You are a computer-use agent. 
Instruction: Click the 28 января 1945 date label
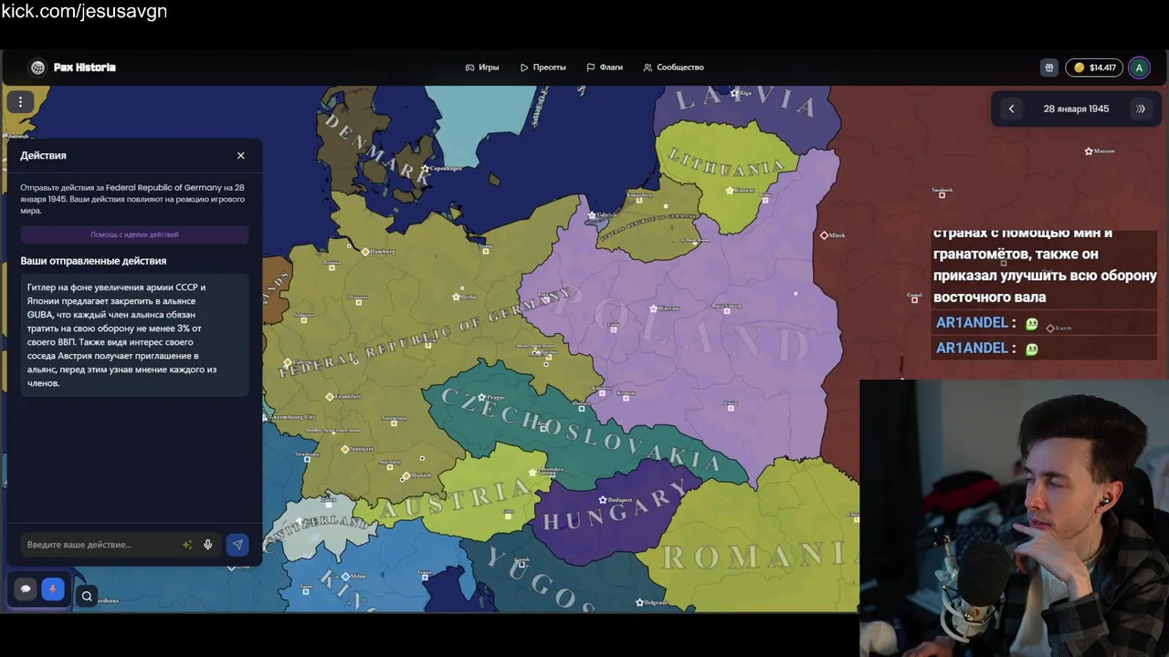[1076, 109]
